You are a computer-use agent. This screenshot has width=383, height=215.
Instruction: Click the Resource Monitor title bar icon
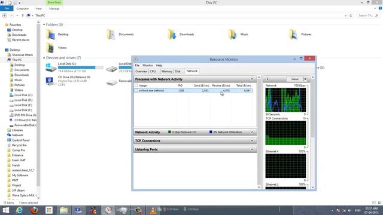coord(136,59)
